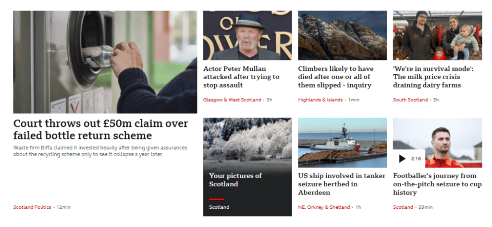Click the bottle recycling machine photo
The height and width of the screenshot is (227, 492).
point(105,62)
